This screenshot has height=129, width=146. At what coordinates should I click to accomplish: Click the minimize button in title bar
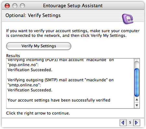click(x=15, y=6)
